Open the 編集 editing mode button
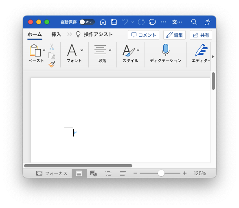The image size is (239, 208). click(x=174, y=35)
